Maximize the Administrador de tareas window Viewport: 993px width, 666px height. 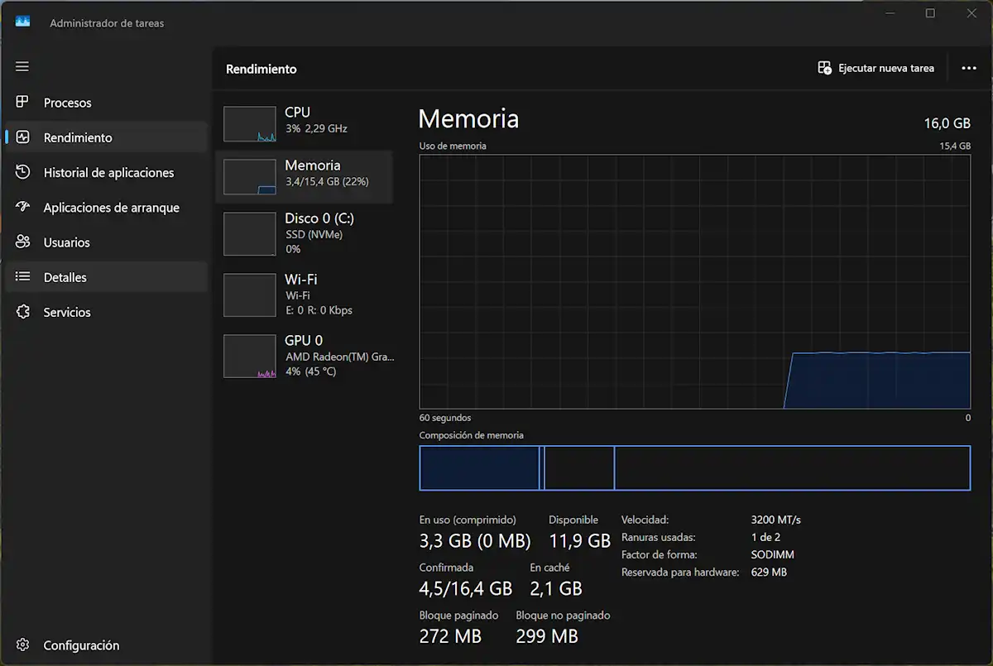tap(930, 13)
